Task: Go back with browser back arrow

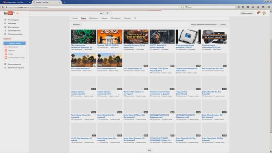Action: 3,7
